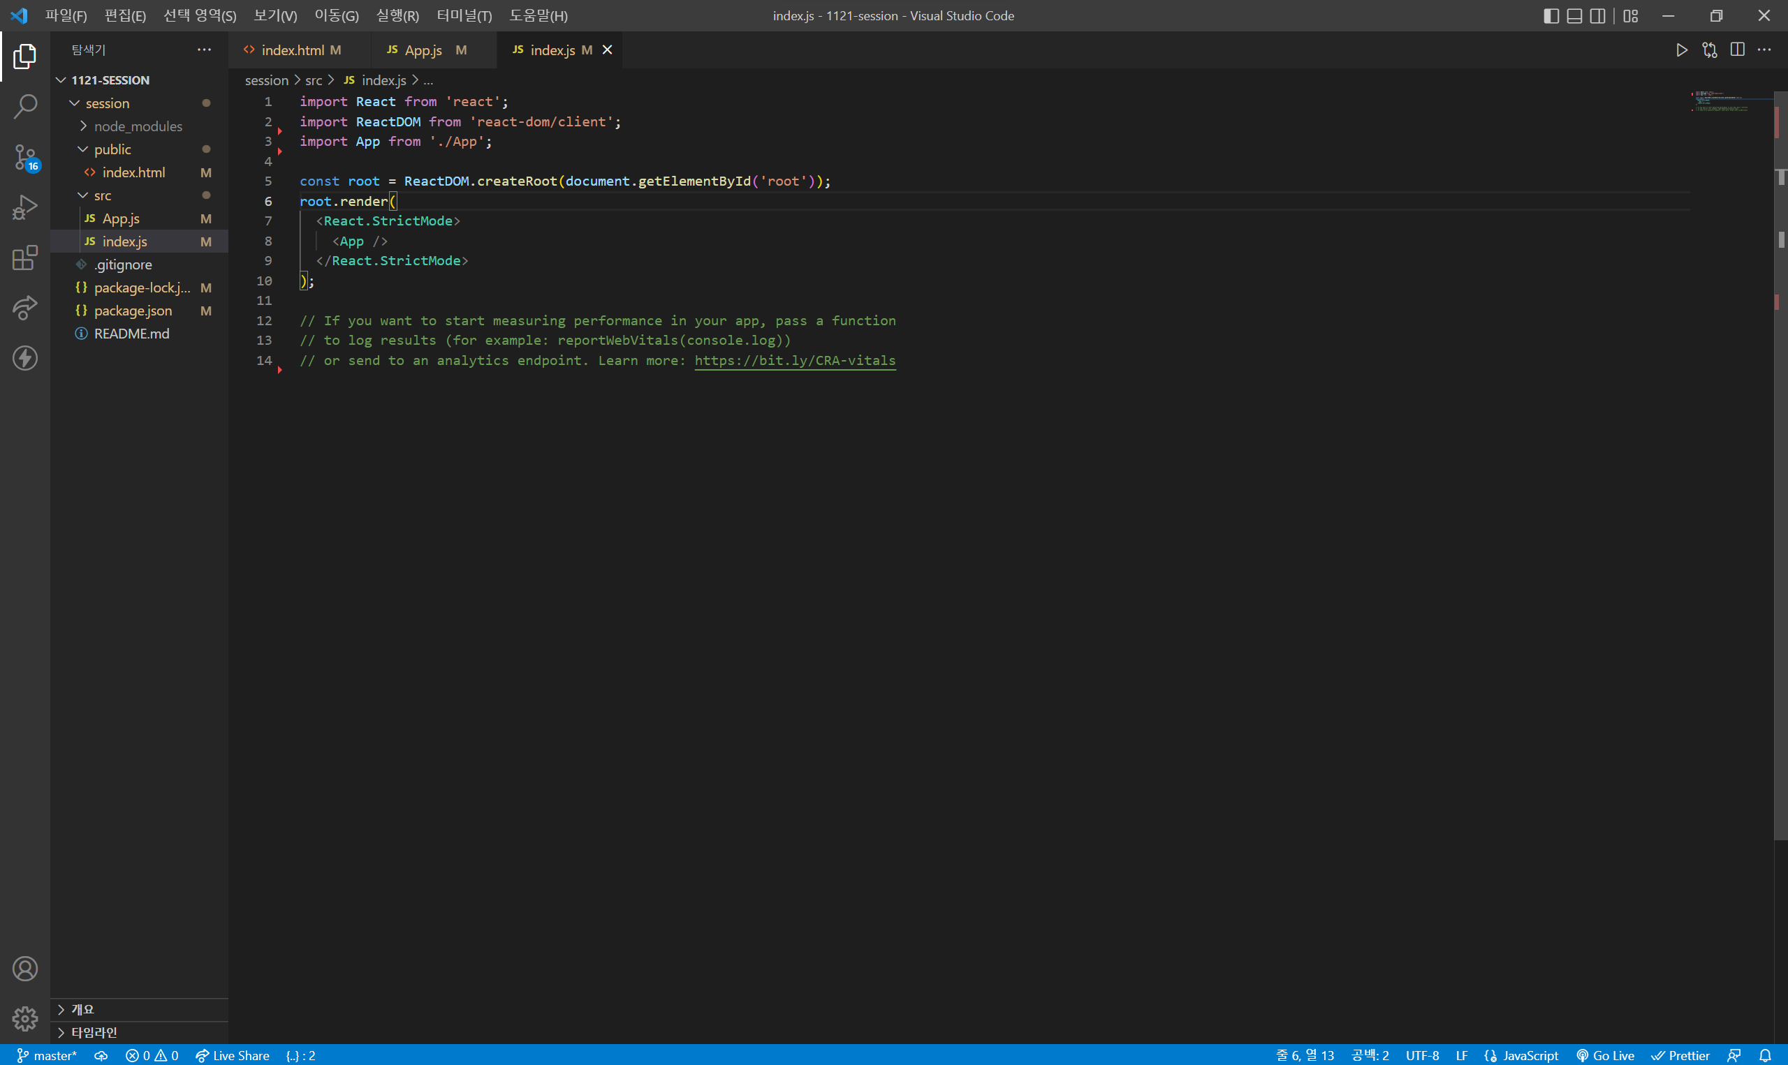This screenshot has width=1788, height=1065.
Task: Toggle secondary sidebar layout button
Action: 1597,16
